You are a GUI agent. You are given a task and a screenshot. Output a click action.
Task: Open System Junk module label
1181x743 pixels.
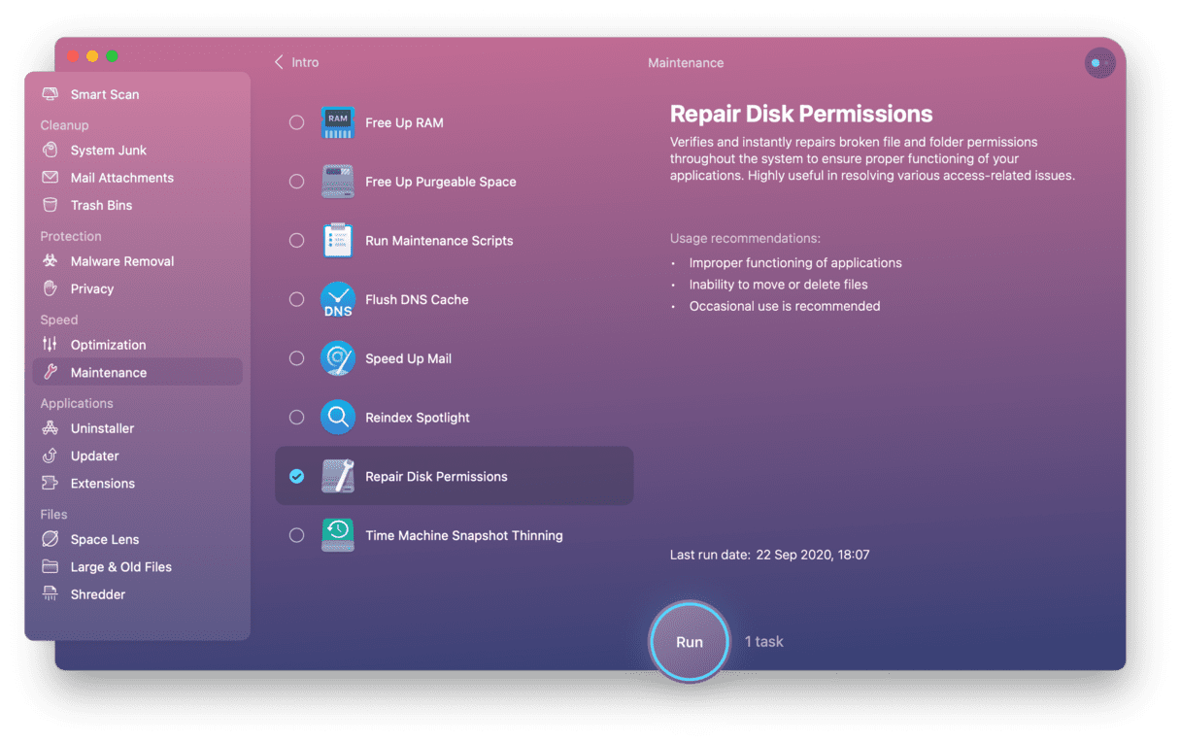click(109, 151)
